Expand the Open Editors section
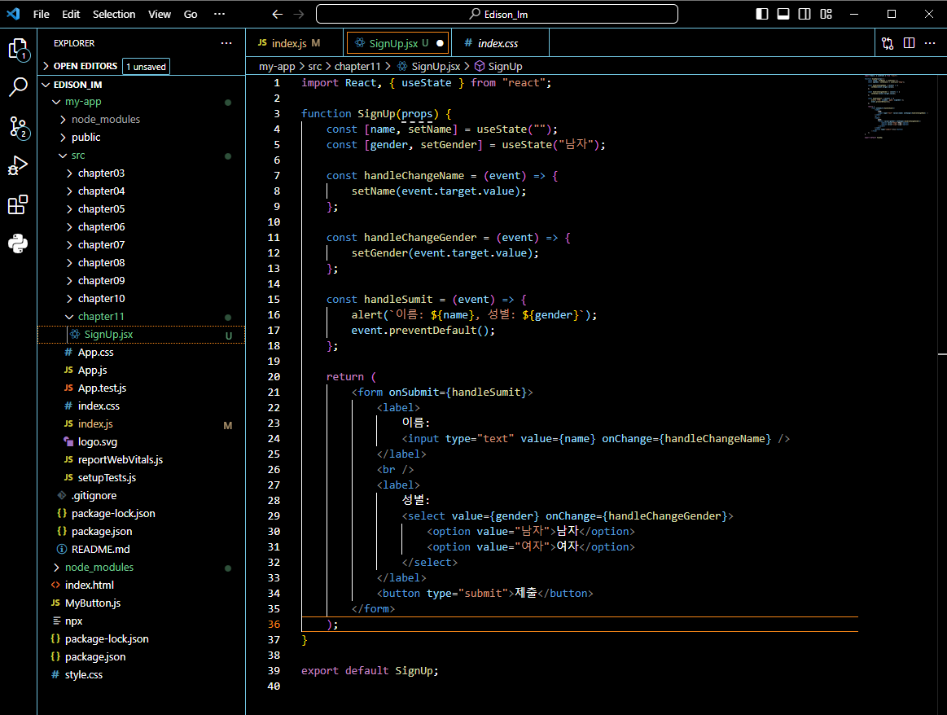Viewport: 947px width, 715px height. tap(85, 66)
